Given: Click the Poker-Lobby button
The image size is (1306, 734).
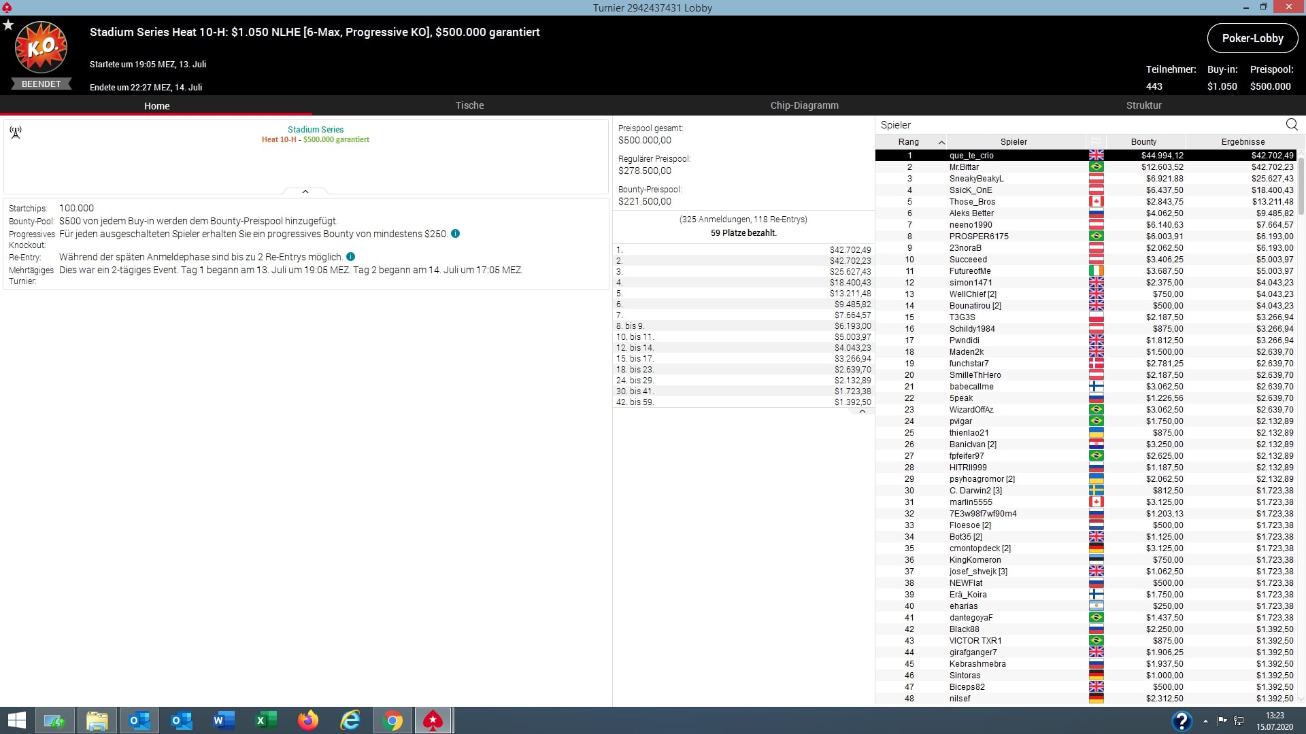Looking at the screenshot, I should (1252, 38).
